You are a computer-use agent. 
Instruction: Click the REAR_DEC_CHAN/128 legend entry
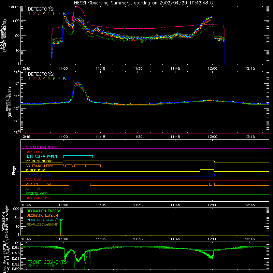(x=45, y=220)
